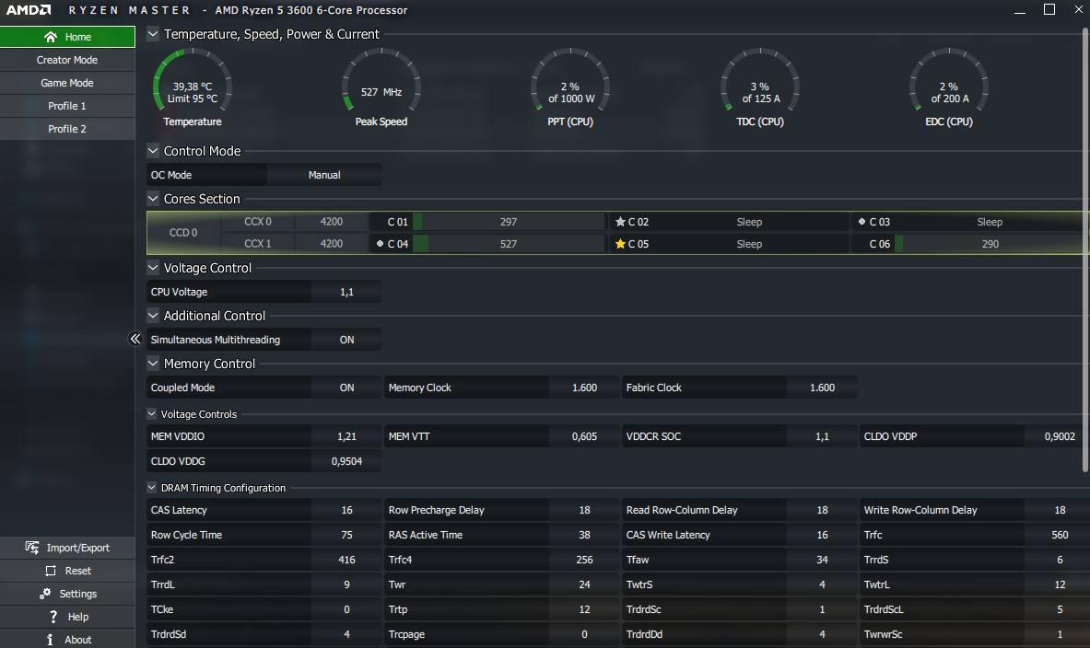Viewport: 1090px width, 648px height.
Task: Open About from the sidebar label
Action: pyautogui.click(x=77, y=640)
